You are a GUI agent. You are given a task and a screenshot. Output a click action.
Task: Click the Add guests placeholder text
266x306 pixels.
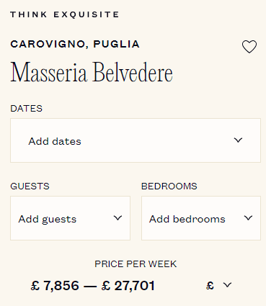pyautogui.click(x=48, y=220)
